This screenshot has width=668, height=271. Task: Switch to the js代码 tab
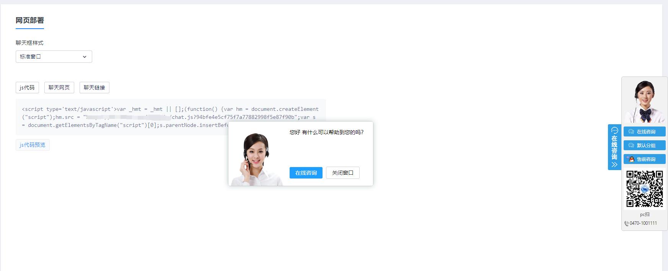tap(27, 88)
